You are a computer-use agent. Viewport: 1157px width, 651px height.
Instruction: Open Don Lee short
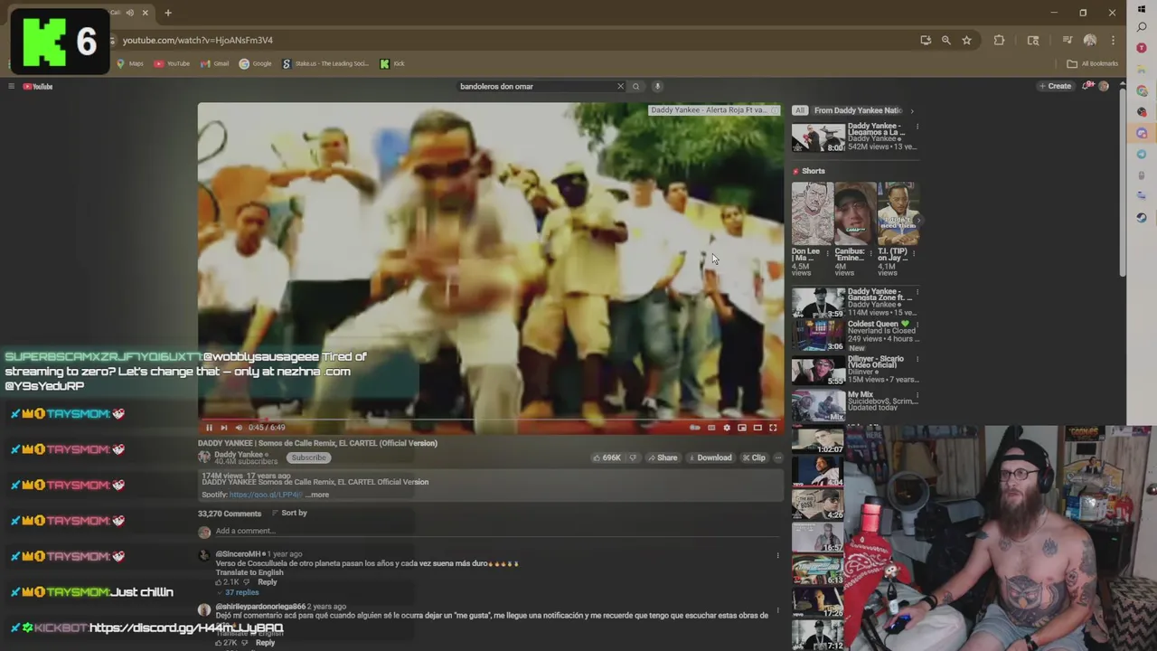(x=812, y=214)
